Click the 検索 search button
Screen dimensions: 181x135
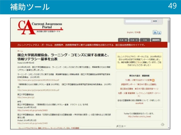[155, 21]
